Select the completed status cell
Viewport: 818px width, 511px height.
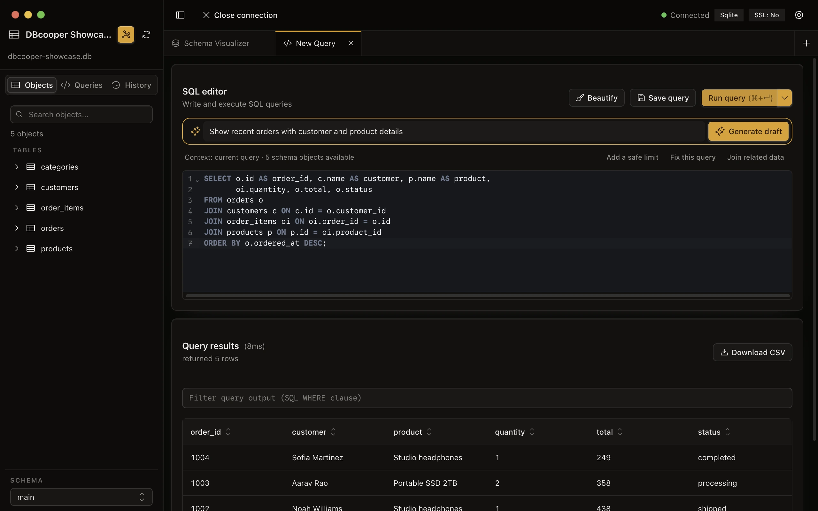[717, 457]
